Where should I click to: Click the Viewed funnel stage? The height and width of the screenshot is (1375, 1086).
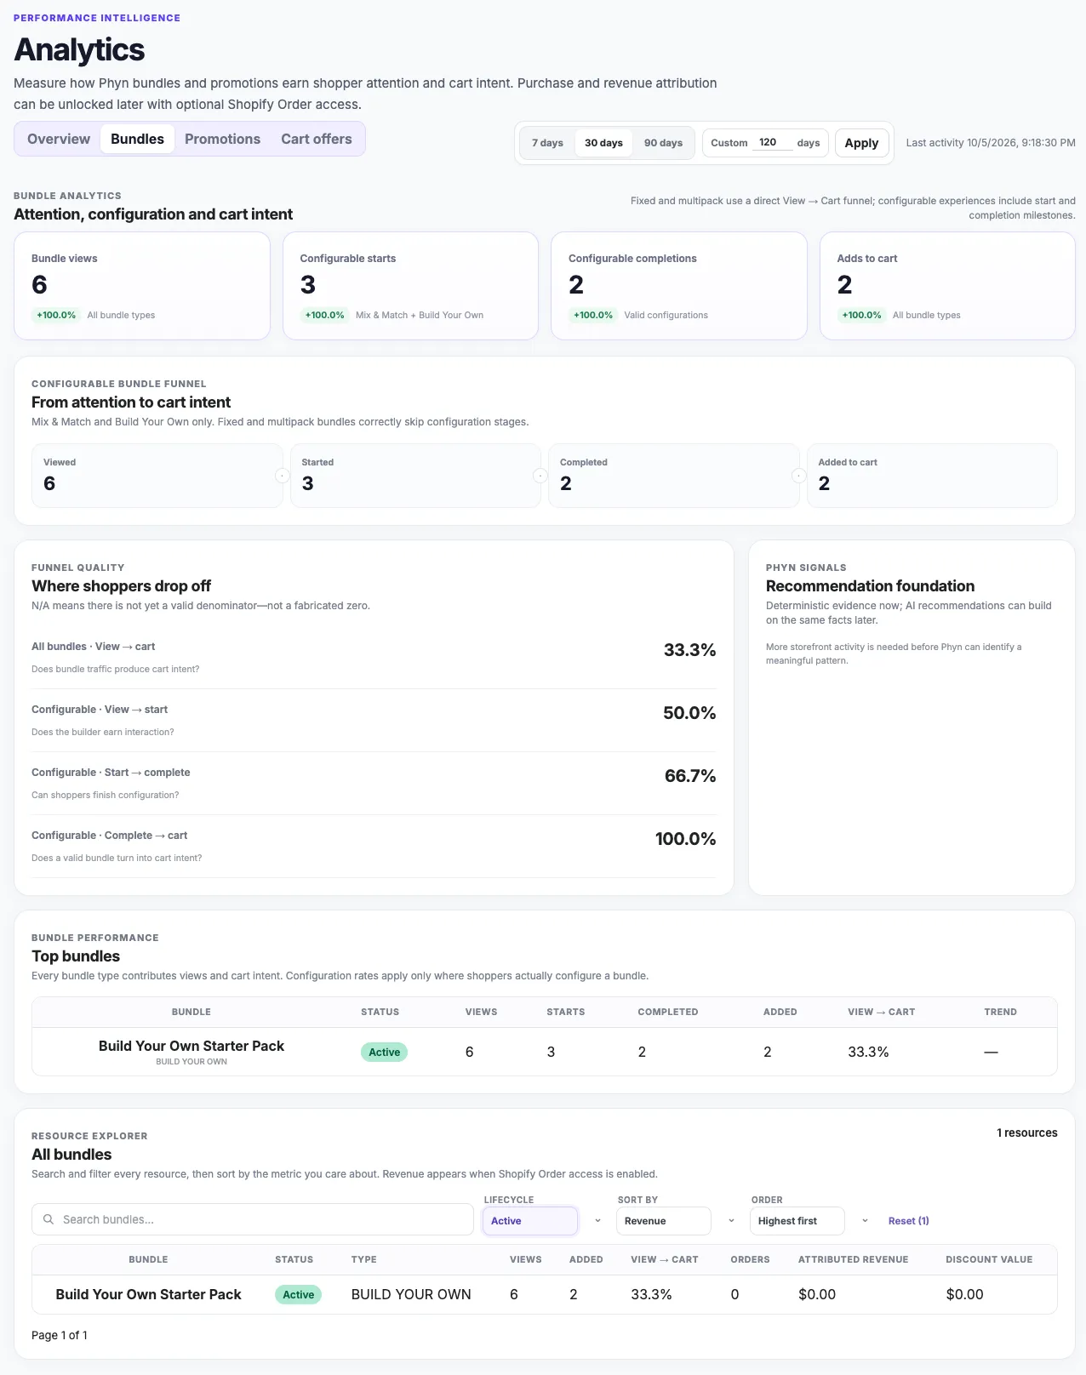157,476
